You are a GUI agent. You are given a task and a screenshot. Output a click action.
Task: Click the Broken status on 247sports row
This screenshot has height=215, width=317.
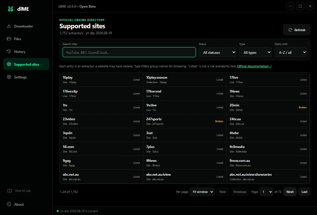pyautogui.click(x=219, y=121)
